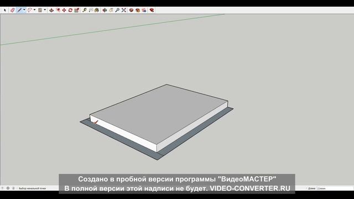Click the white front side of the box
Screen dimensions: 354x199
[x=124, y=133]
